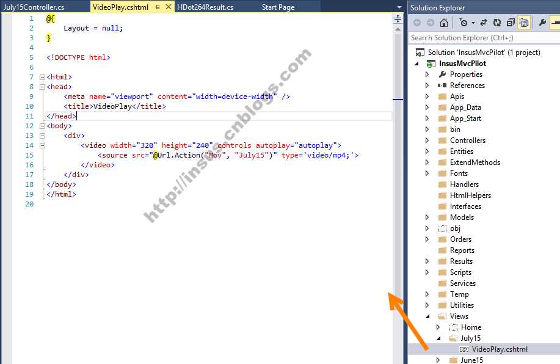Open dropdown arrow next to Pending Changes Filter
560x364 pixels.
coord(473,23)
